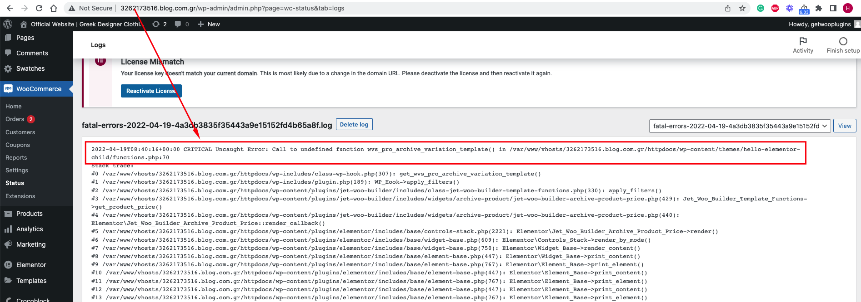This screenshot has width=861, height=302.
Task: Click the Not Secure warning indicator
Action: tap(90, 8)
